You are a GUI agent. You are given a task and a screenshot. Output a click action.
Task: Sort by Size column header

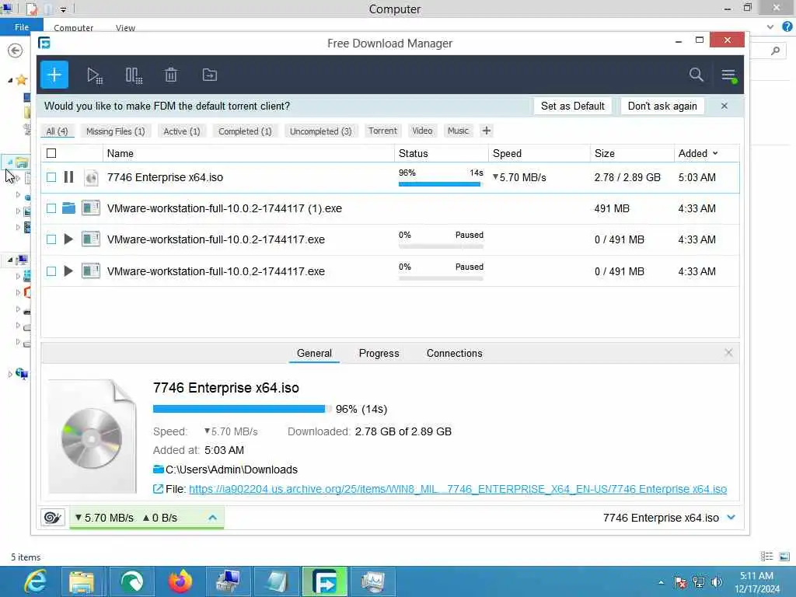(x=605, y=153)
